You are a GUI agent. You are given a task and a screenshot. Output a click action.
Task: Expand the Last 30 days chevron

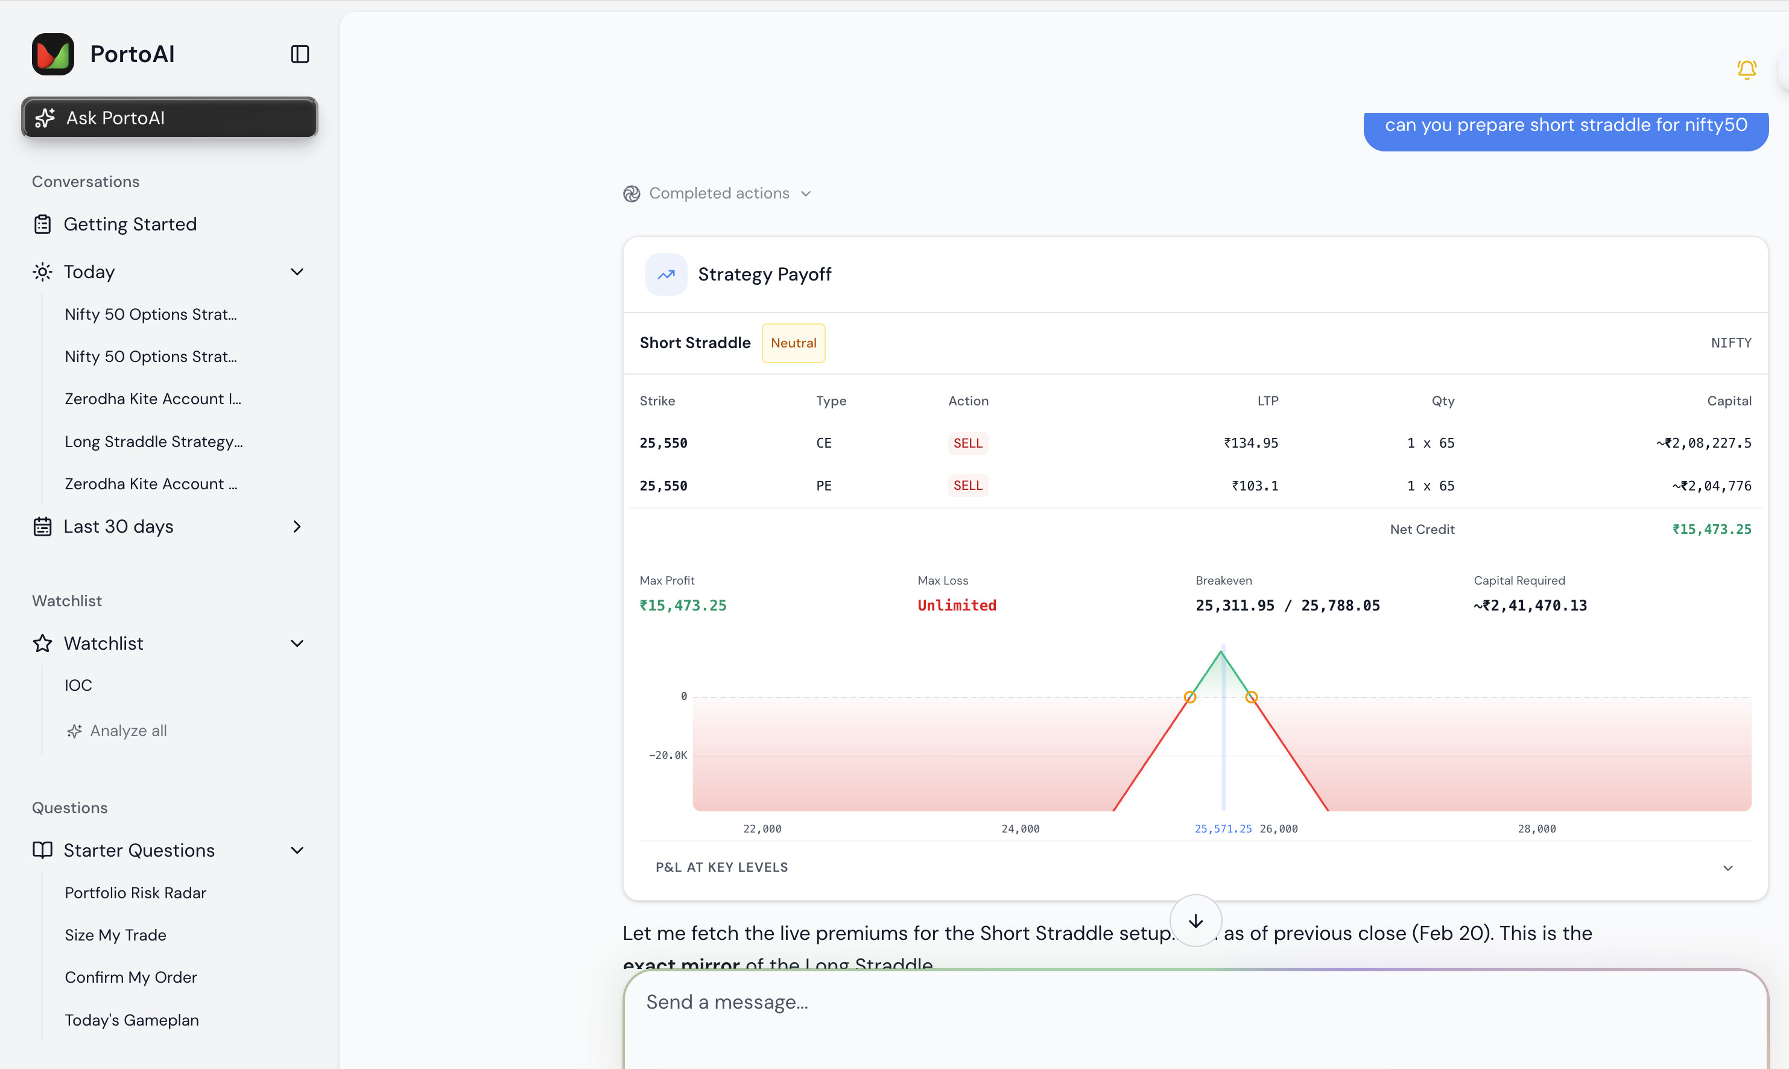[297, 527]
